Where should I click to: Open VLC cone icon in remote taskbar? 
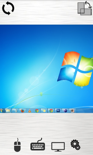point(30,111)
